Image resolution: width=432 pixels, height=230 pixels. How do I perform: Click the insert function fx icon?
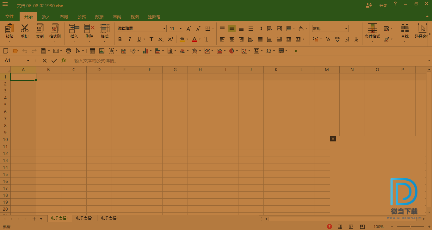click(x=64, y=60)
